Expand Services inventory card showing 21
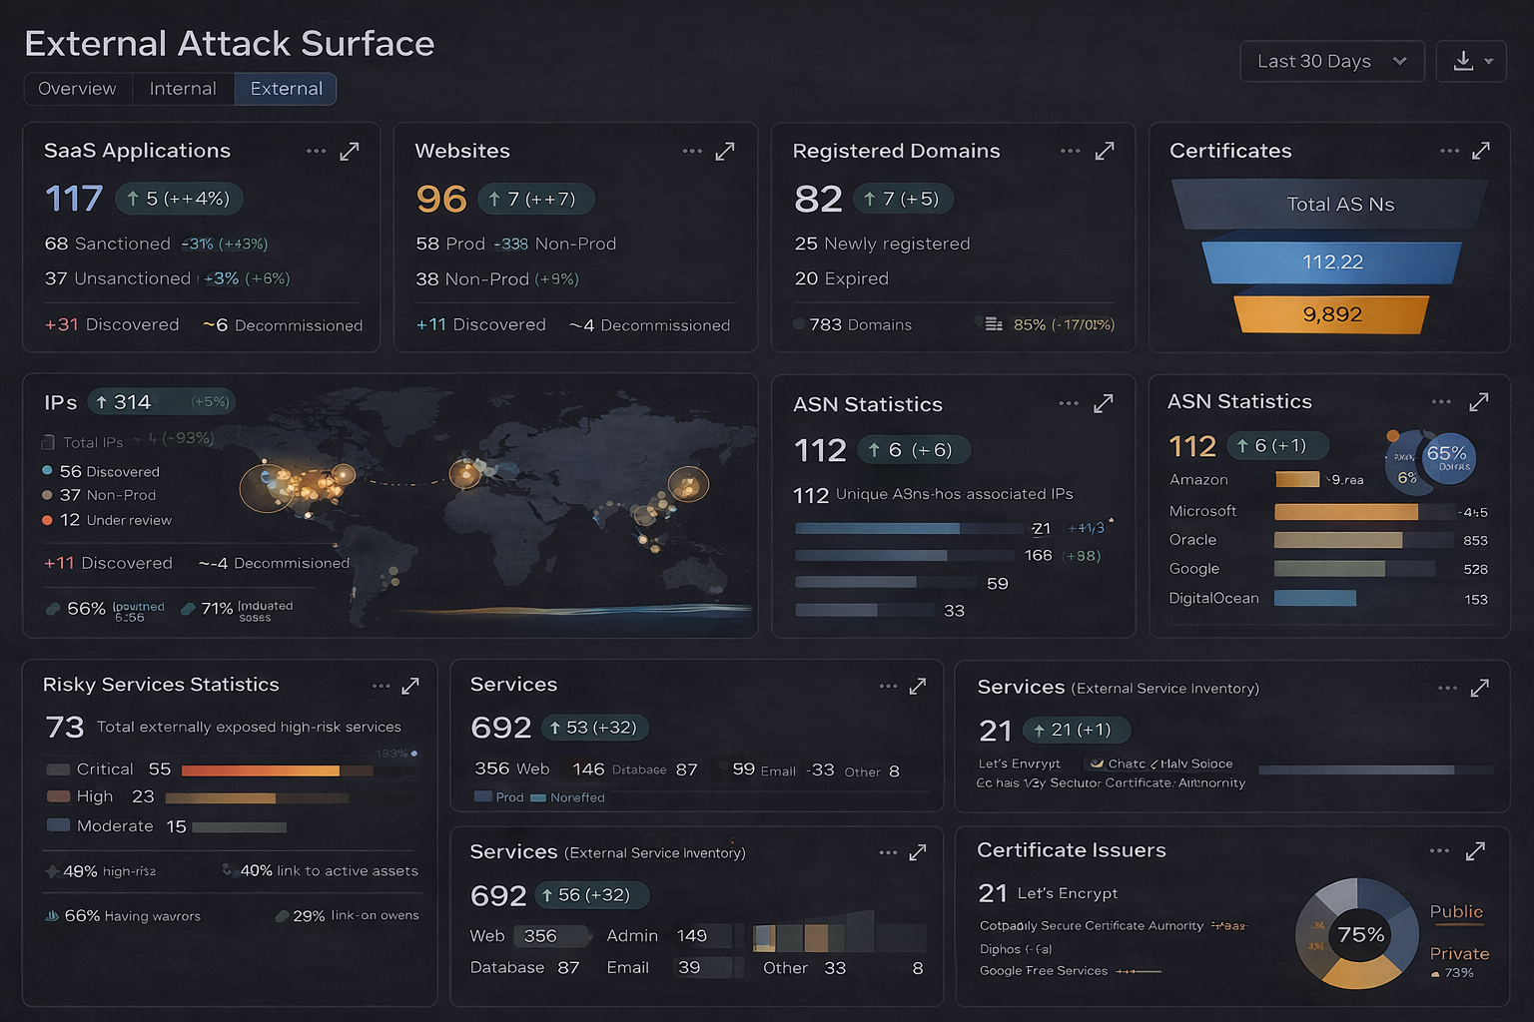The height and width of the screenshot is (1022, 1534). [1480, 688]
